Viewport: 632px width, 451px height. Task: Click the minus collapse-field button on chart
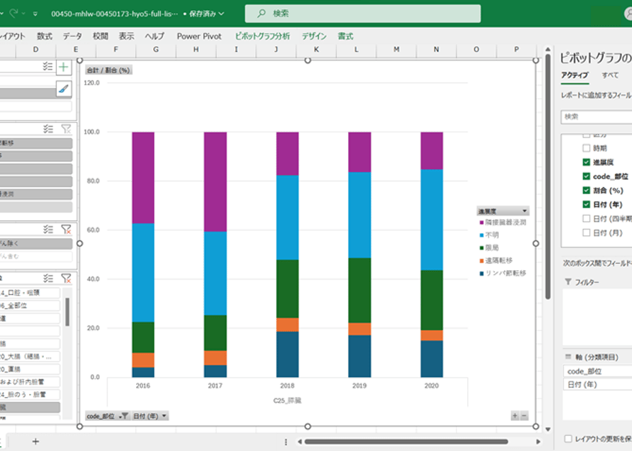(x=524, y=416)
